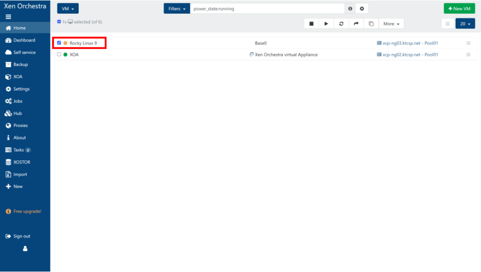Screen dimensions: 481x272
Task: Go to Backup in the sidebar
Action: pyautogui.click(x=20, y=65)
